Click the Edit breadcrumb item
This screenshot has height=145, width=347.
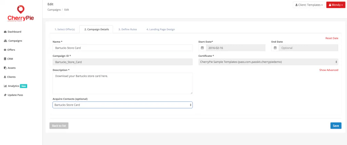tap(67, 10)
